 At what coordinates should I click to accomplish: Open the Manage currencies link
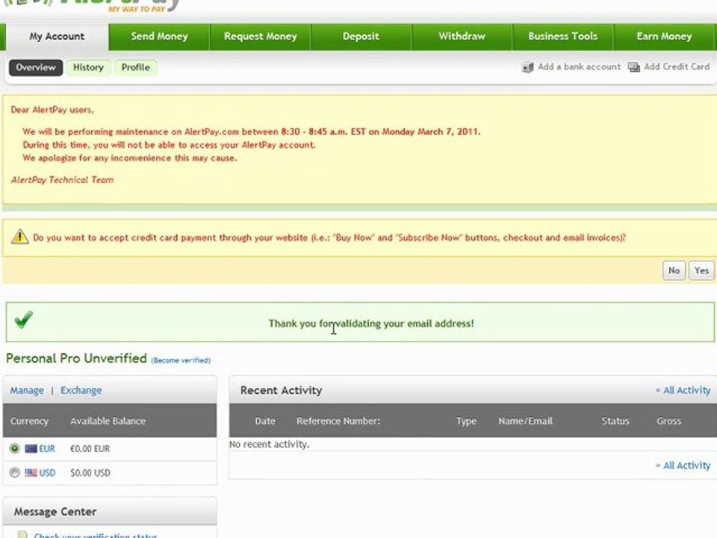tap(27, 390)
